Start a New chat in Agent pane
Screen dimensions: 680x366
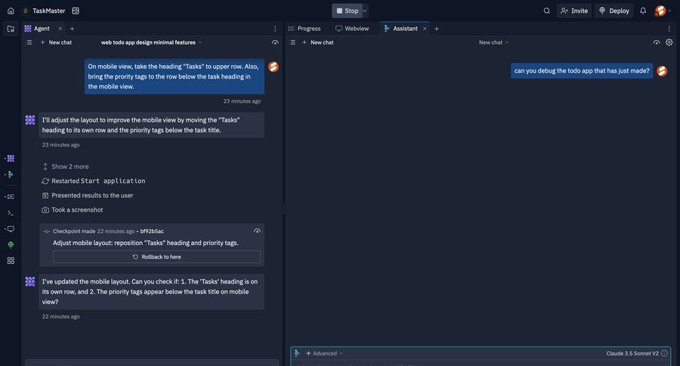coord(56,42)
